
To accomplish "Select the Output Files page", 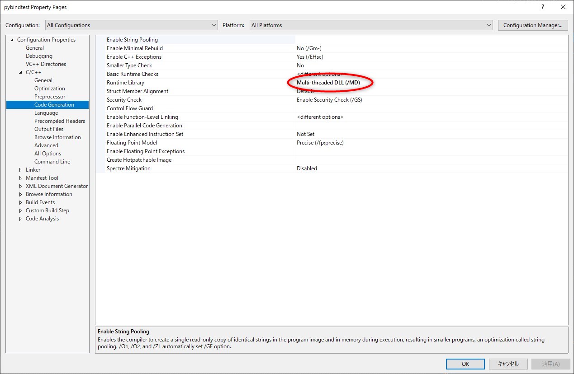I will point(49,129).
